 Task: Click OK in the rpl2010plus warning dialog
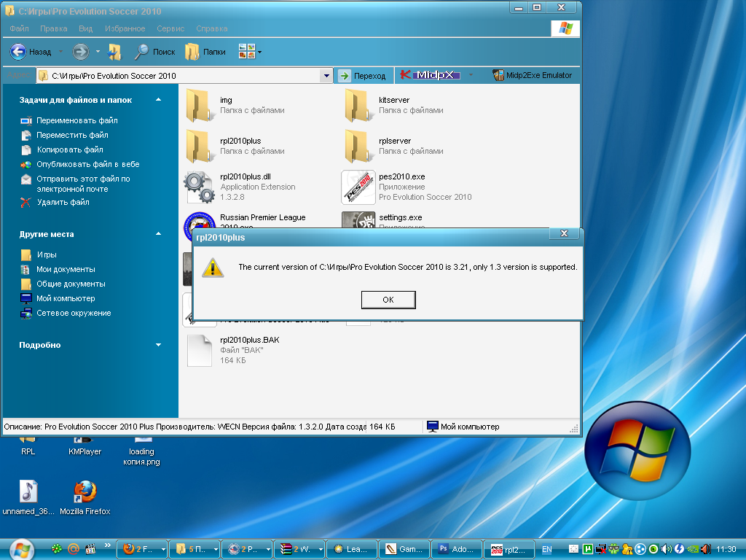(388, 300)
